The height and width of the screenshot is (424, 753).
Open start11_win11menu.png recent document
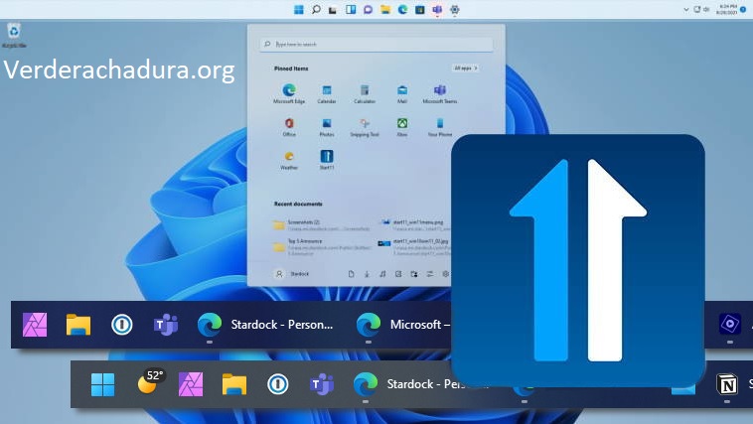pos(414,224)
